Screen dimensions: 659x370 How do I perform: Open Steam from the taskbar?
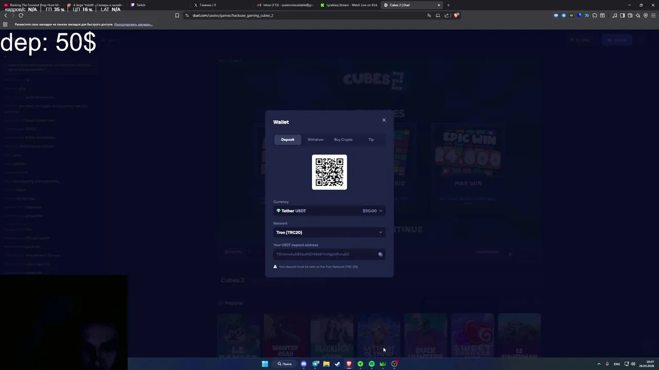[x=337, y=364]
